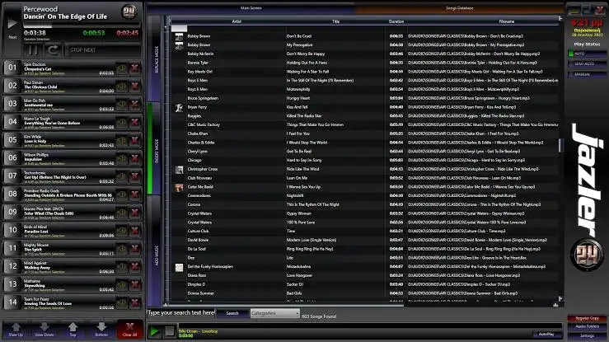This screenshot has width=609, height=342.
Task: Remove The Spirit from slot 11
Action: [x=135, y=248]
